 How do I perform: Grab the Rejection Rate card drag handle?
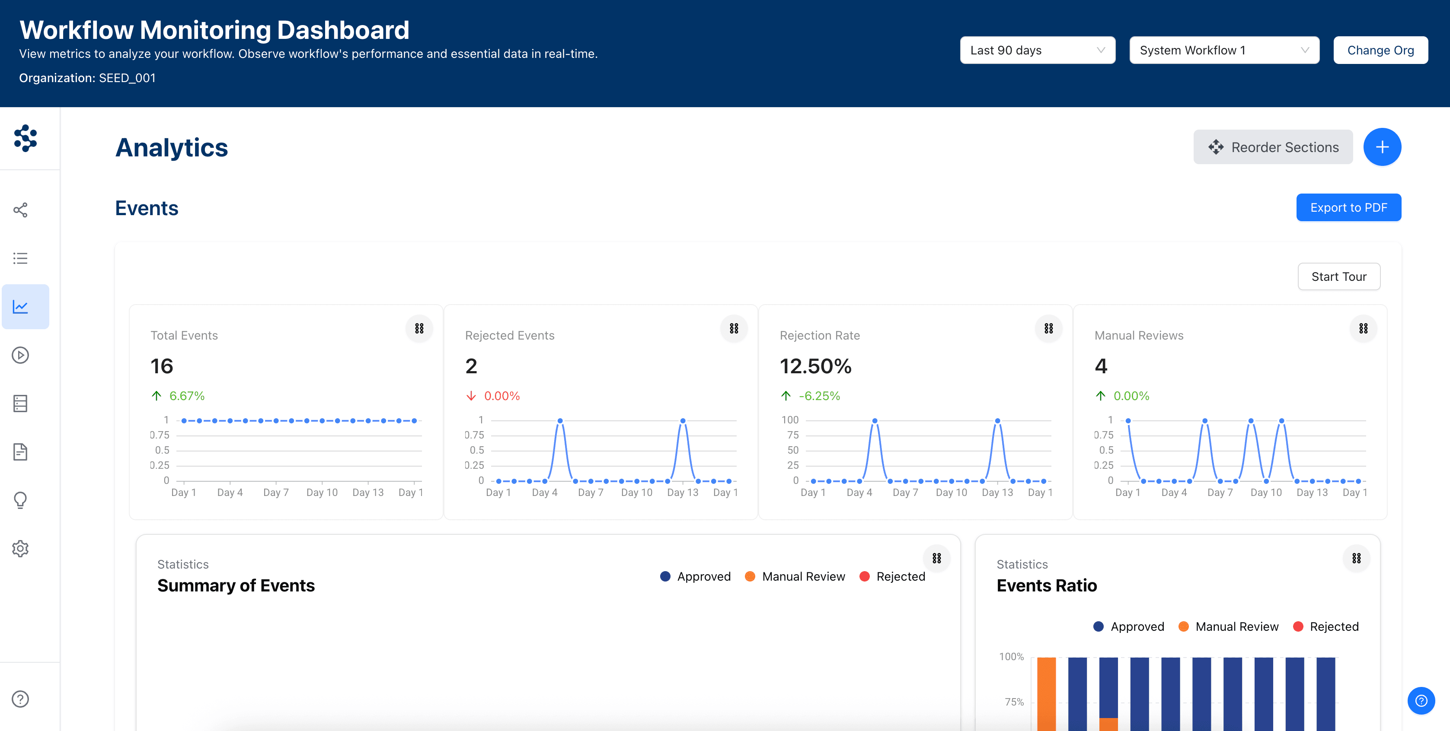click(1049, 328)
